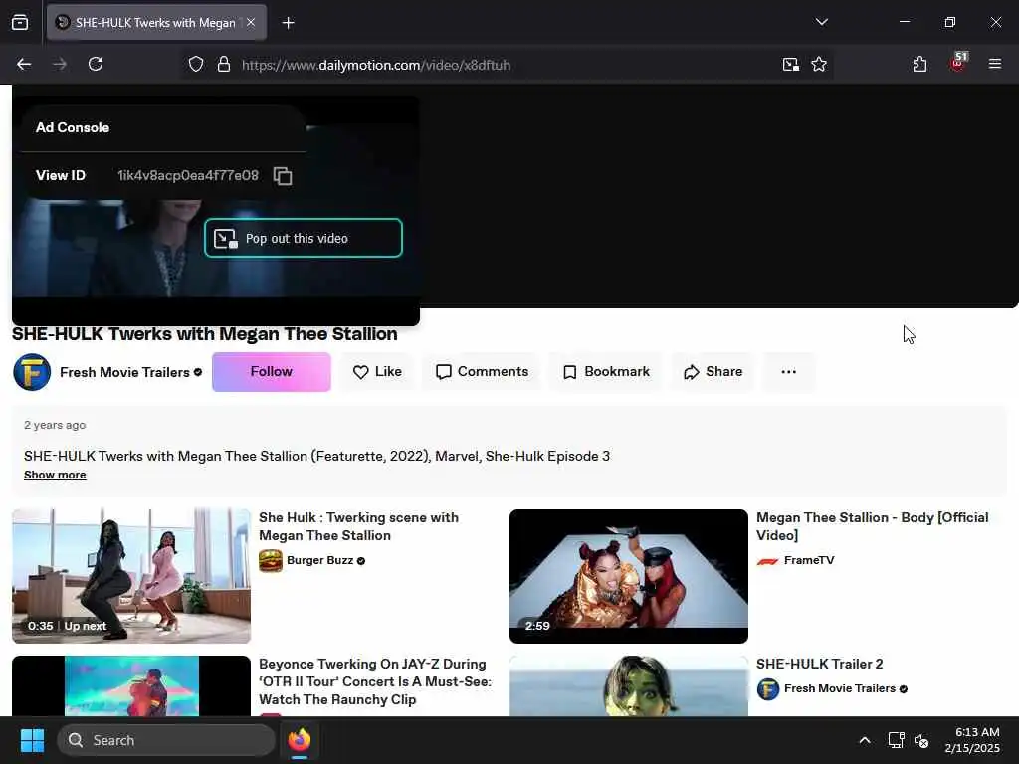Bookmark this page with the star icon

click(819, 65)
